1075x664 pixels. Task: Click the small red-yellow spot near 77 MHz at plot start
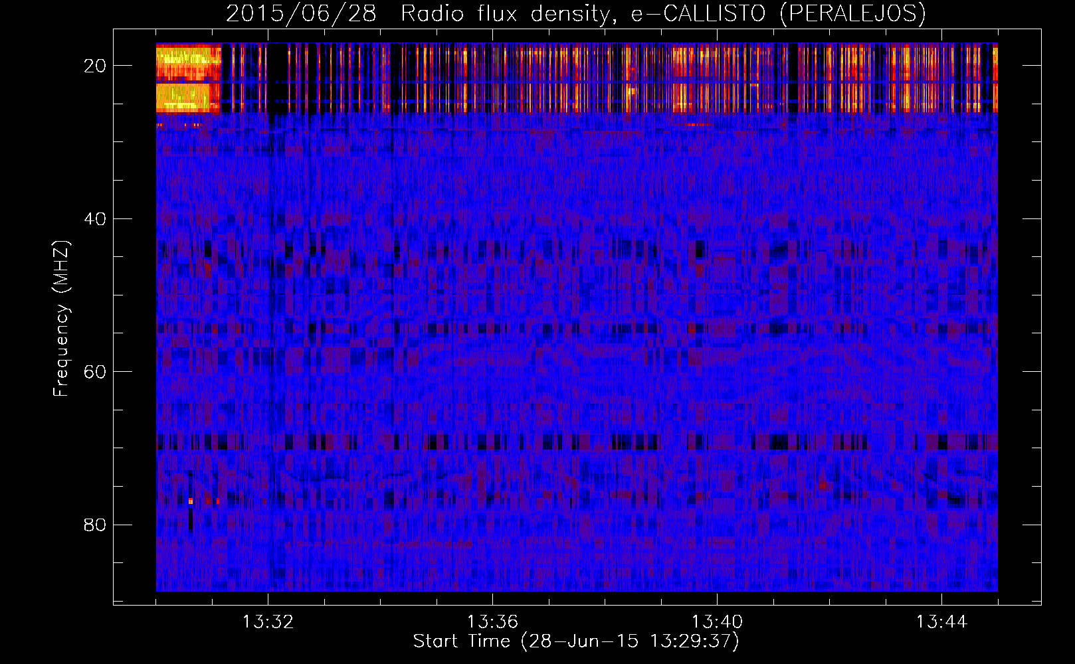pos(191,501)
